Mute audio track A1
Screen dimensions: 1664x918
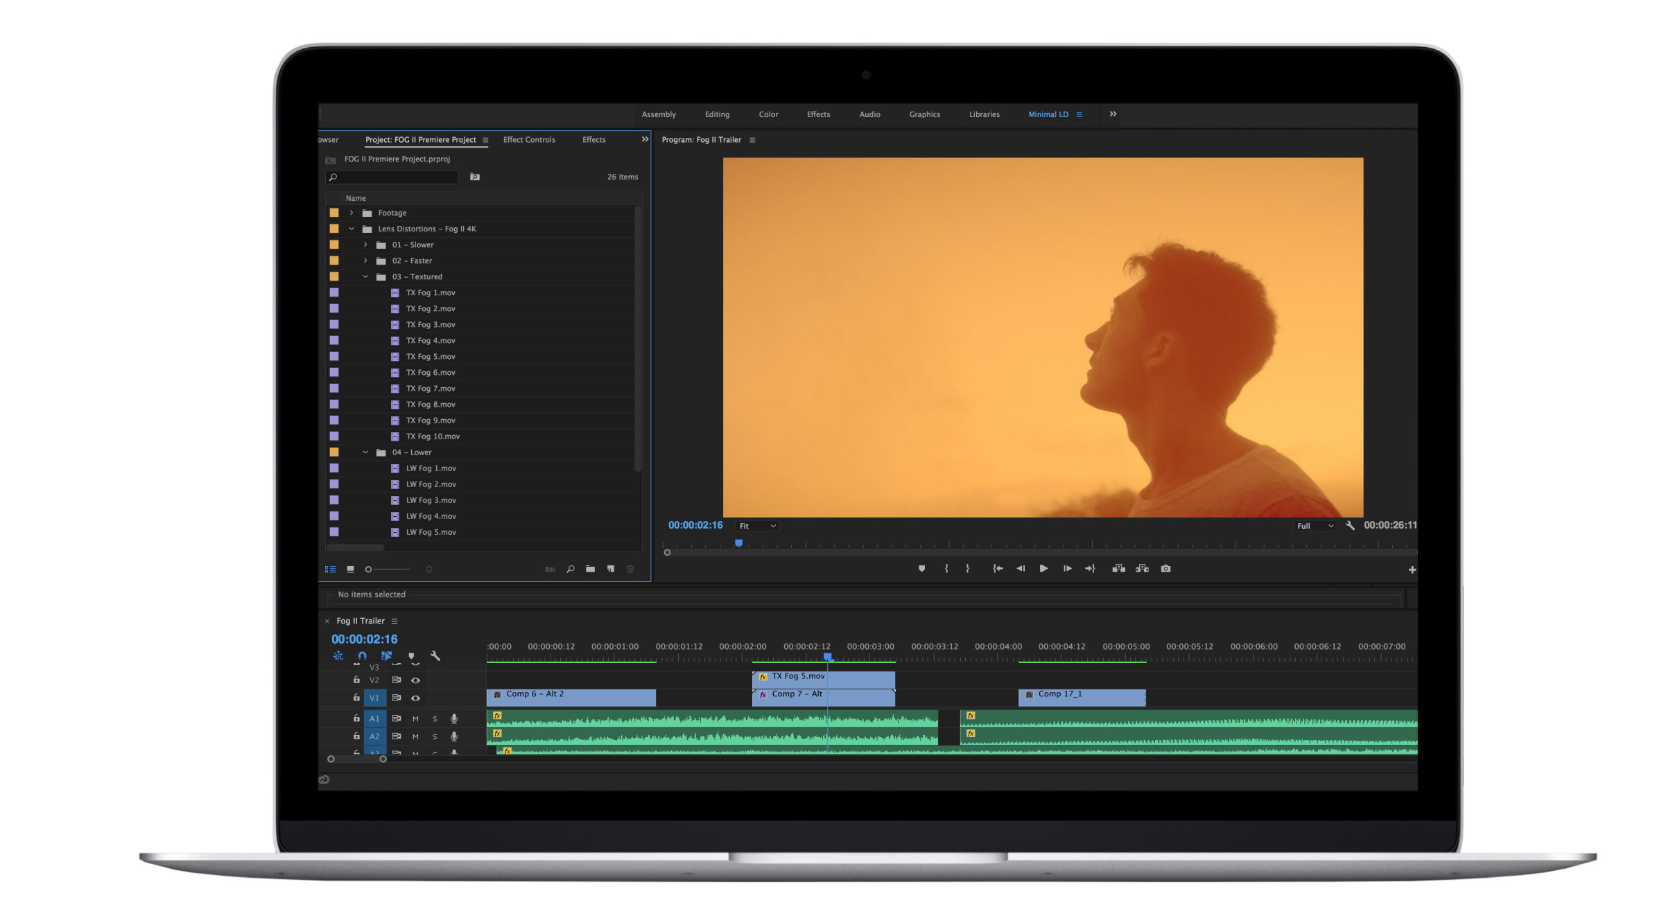tap(416, 719)
